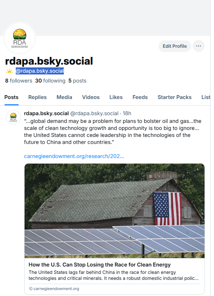The width and height of the screenshot is (214, 296).
Task: Select the Posts tab
Action: coord(11,97)
